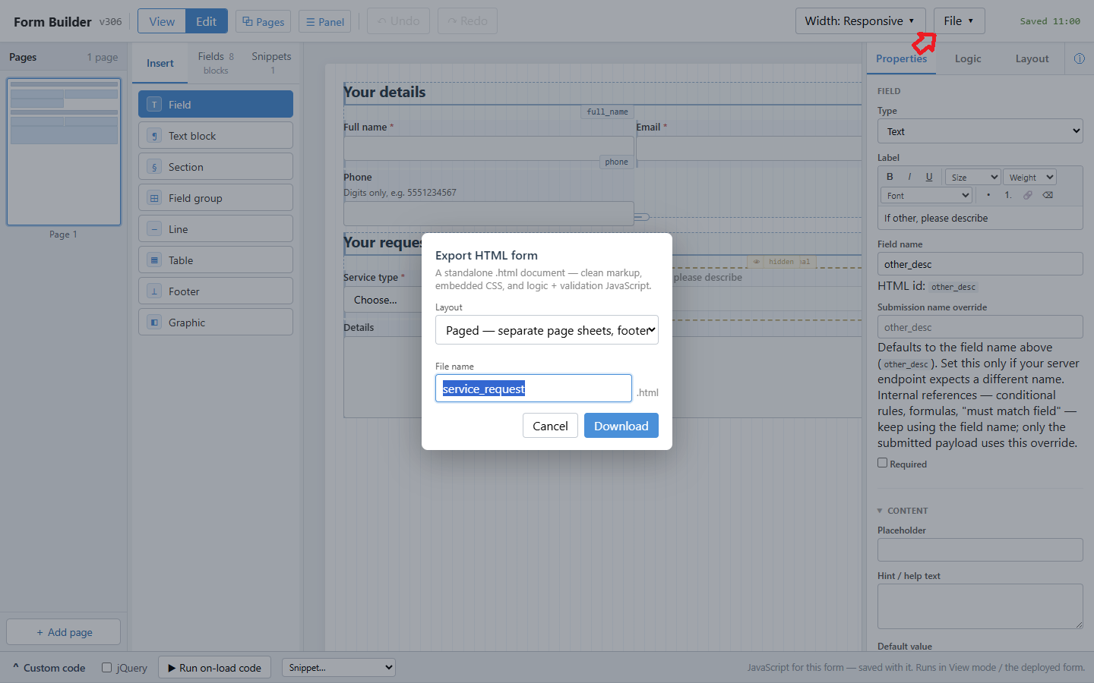The height and width of the screenshot is (683, 1094).
Task: Insert a bulleted list in the label
Action: coord(988,195)
